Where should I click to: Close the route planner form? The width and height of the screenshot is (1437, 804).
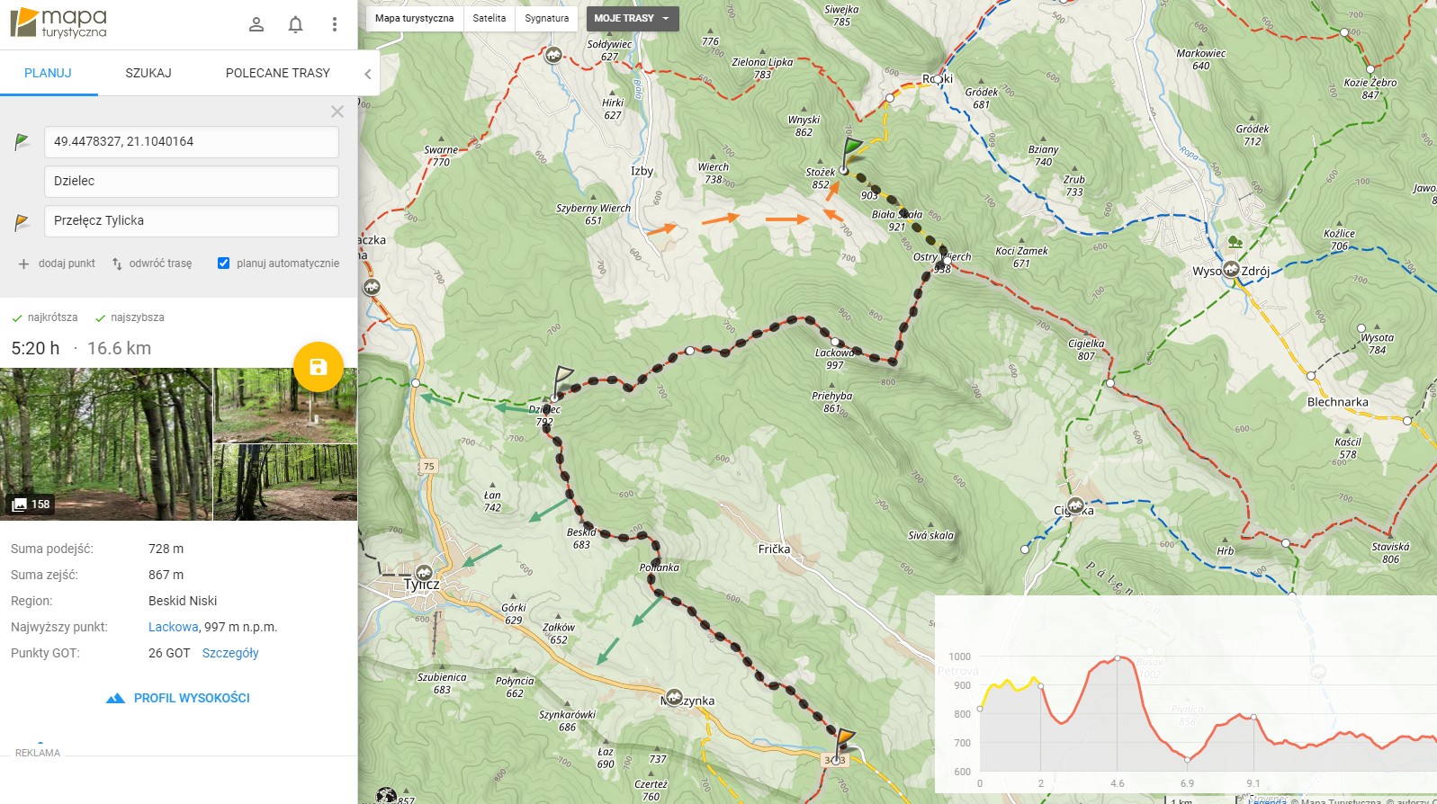coord(337,112)
